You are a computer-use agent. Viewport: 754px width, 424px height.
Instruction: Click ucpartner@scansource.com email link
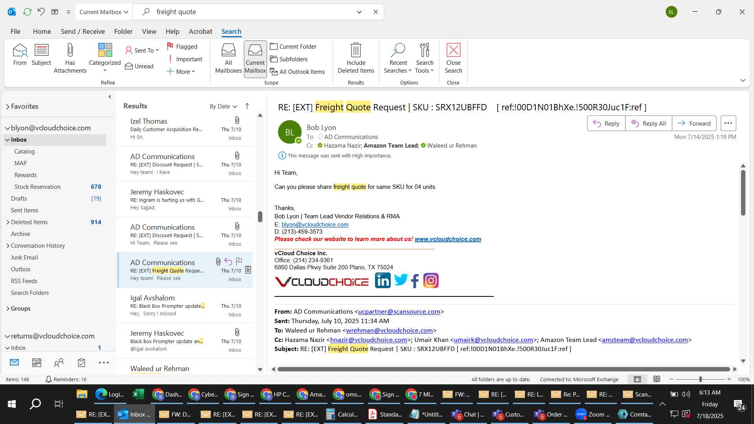[x=399, y=312]
